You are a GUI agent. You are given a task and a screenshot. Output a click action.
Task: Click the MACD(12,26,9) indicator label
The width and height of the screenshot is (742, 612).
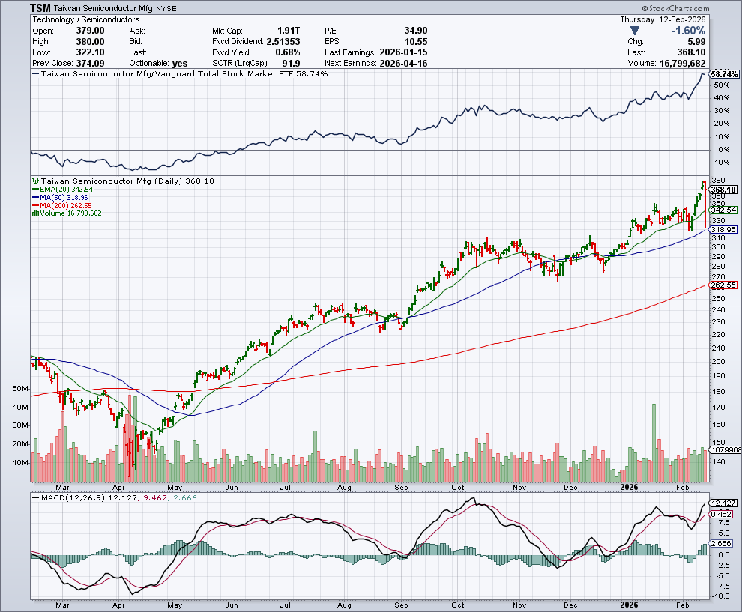click(x=73, y=498)
